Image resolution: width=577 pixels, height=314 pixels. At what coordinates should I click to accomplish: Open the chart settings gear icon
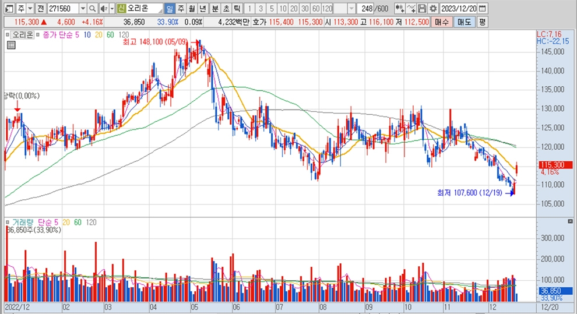(x=432, y=9)
